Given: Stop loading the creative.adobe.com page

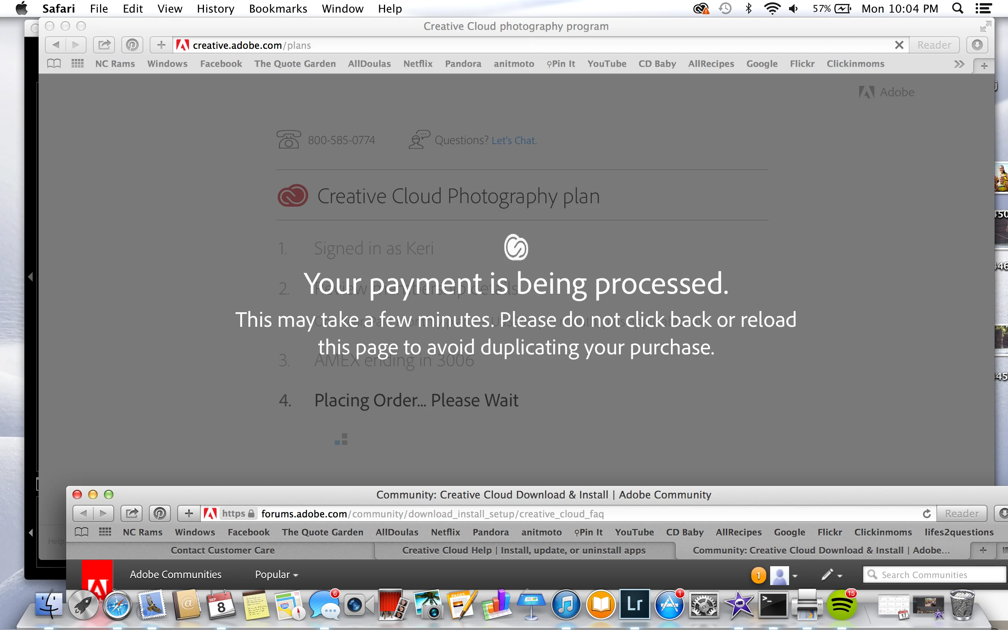Looking at the screenshot, I should [x=899, y=45].
